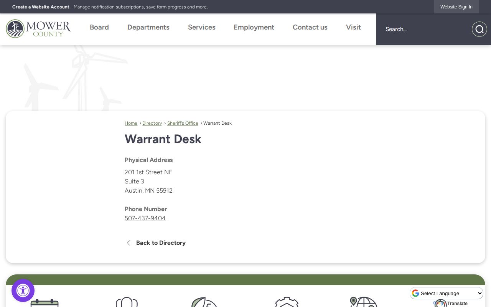Click the Website Sign In button
491x307 pixels.
click(456, 7)
